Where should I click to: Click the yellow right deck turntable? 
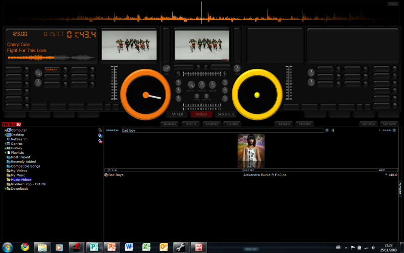pos(257,95)
